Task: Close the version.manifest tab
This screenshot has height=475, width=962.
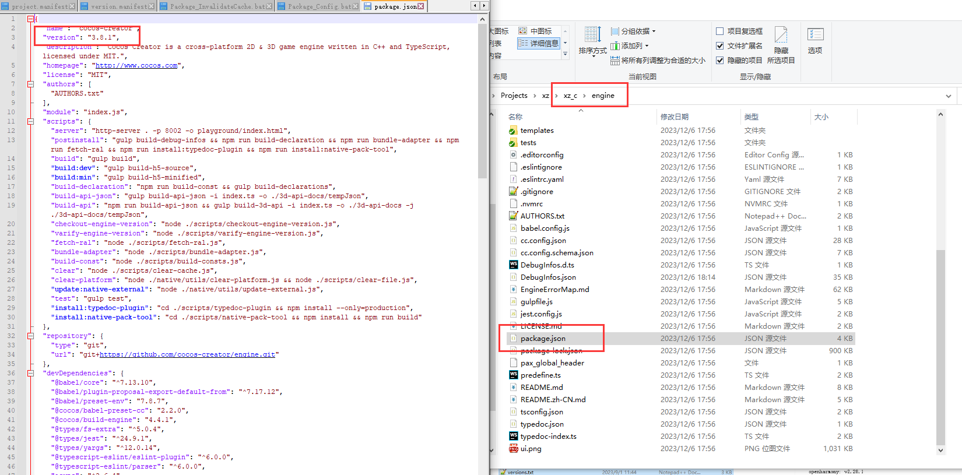Action: pyautogui.click(x=152, y=6)
